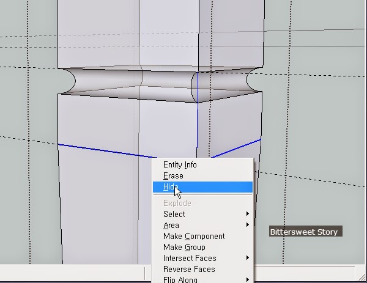367x283 pixels.
Task: Expand the arrow beside Intersect Faces
Action: (x=247, y=258)
